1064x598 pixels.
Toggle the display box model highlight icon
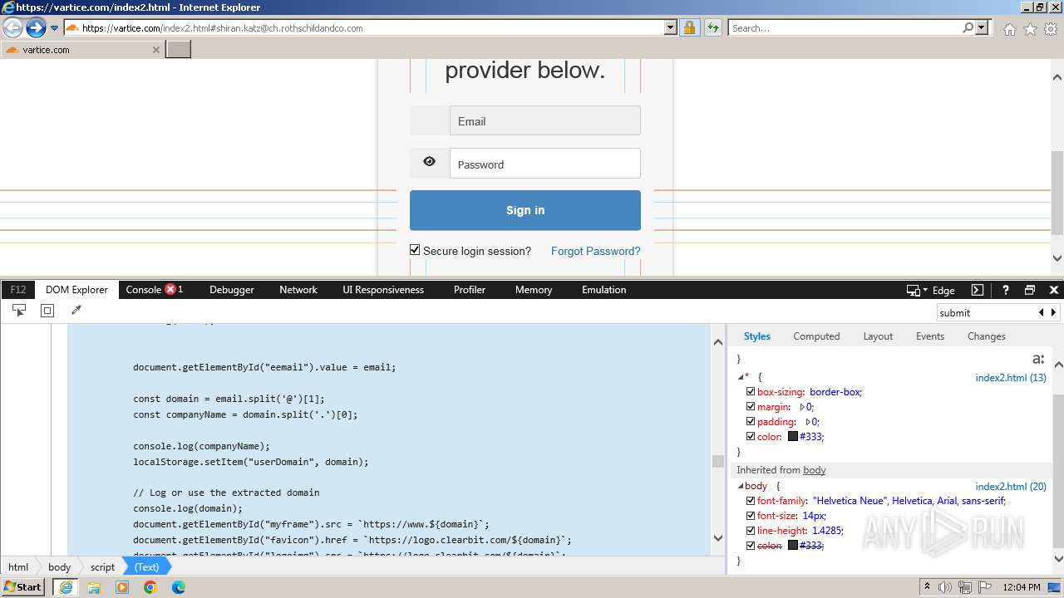click(x=47, y=310)
